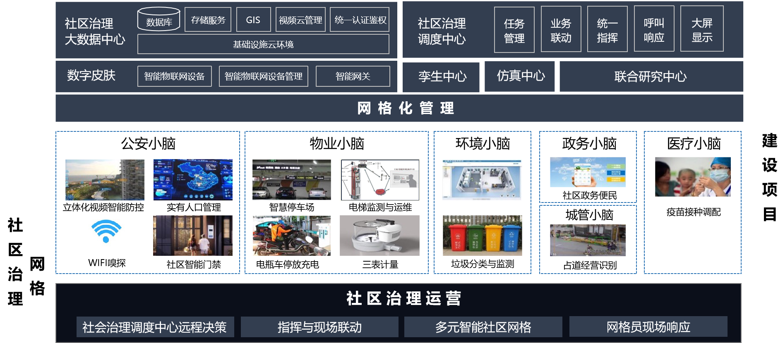
Task: Click the blue China map dashboard thumbnail
Action: 193,180
